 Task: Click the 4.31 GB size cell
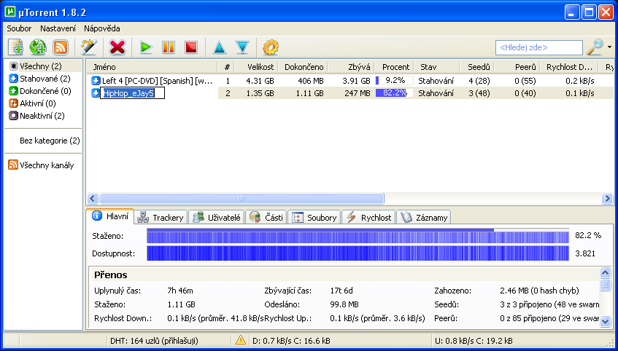(260, 81)
